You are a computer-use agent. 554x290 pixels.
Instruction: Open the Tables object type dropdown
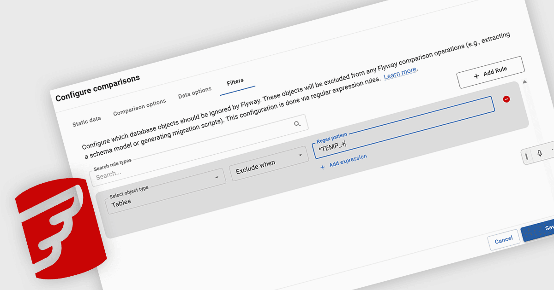click(166, 191)
